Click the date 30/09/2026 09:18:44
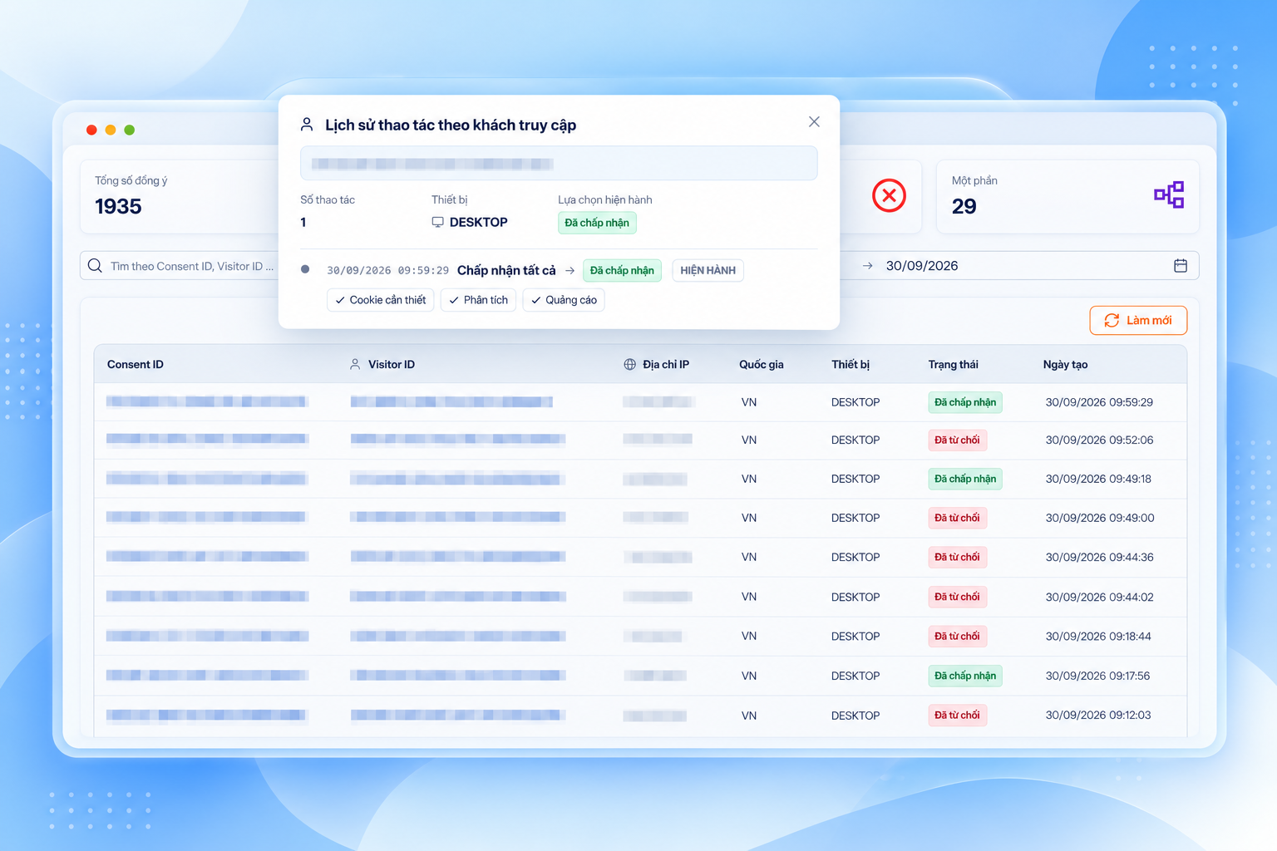The height and width of the screenshot is (851, 1277). coord(1098,636)
